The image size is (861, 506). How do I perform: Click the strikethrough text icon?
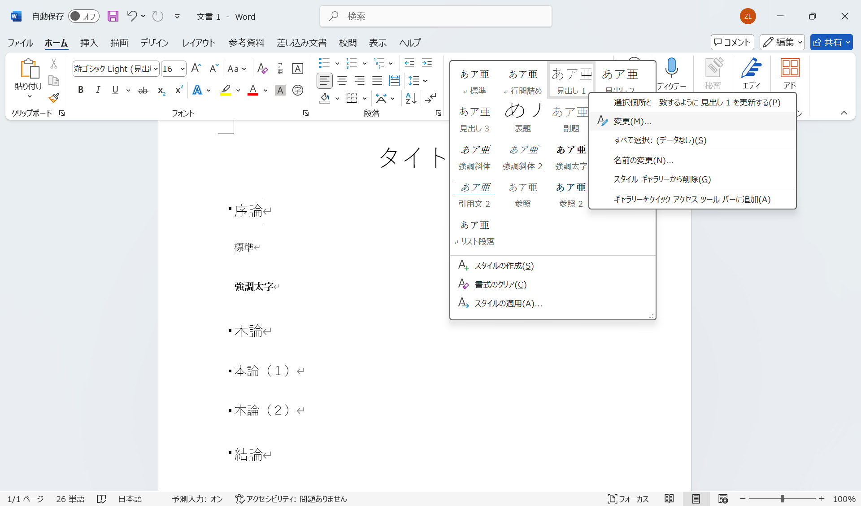[x=143, y=91]
